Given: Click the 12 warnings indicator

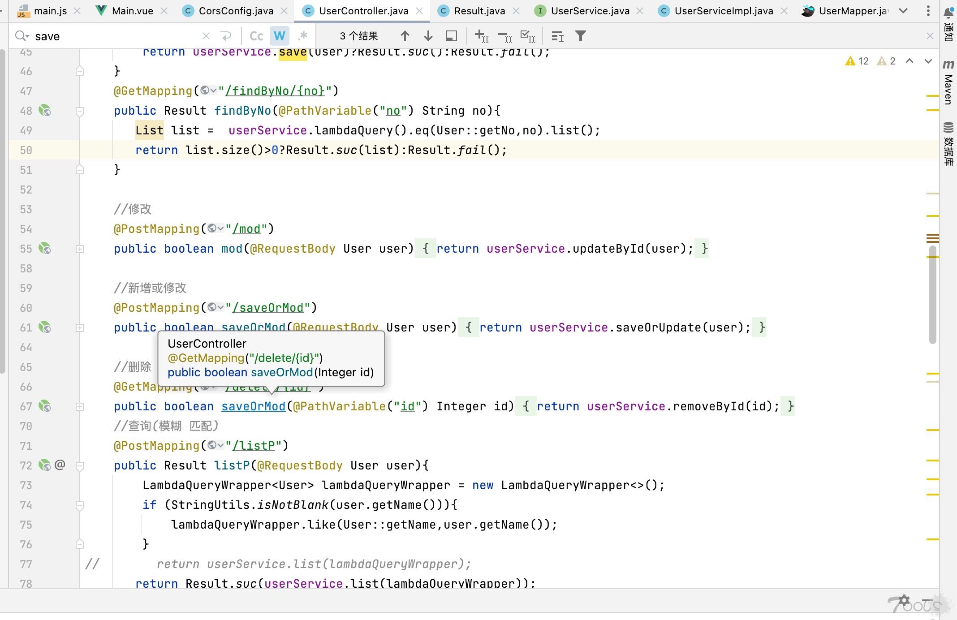Looking at the screenshot, I should coord(857,61).
